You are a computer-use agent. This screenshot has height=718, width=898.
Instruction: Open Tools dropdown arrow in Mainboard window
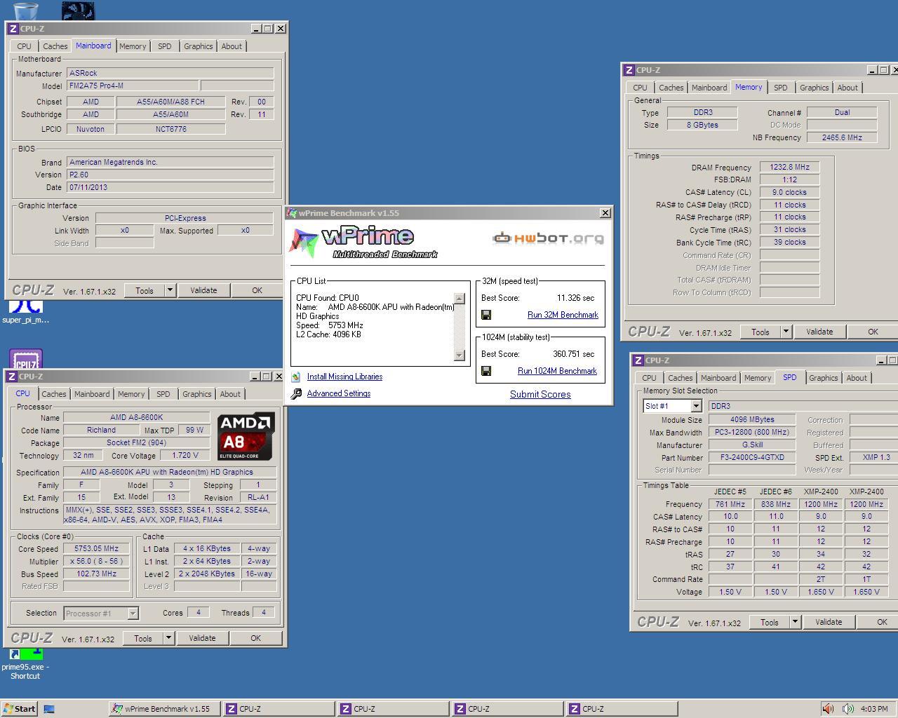170,290
